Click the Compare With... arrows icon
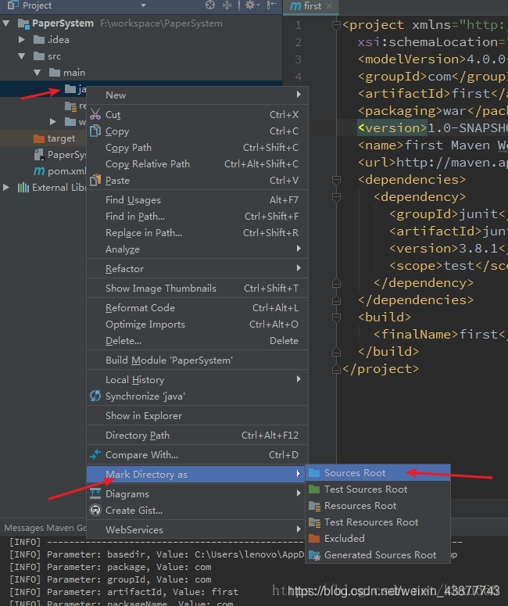This screenshot has width=508, height=606. pos(95,454)
